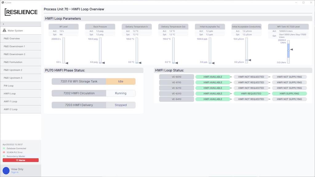Screen dimensions: 315x177
Task: Click HWFI NOT SUPPLYING for VE-6210
Action: (289, 88)
